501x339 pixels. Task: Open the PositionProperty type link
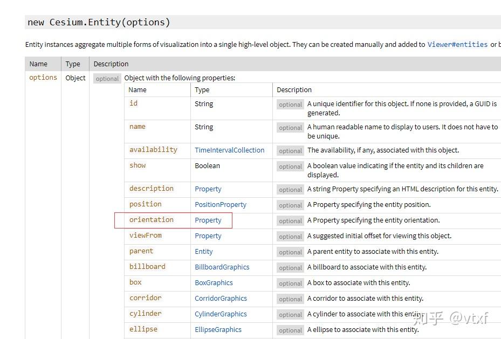tap(220, 205)
